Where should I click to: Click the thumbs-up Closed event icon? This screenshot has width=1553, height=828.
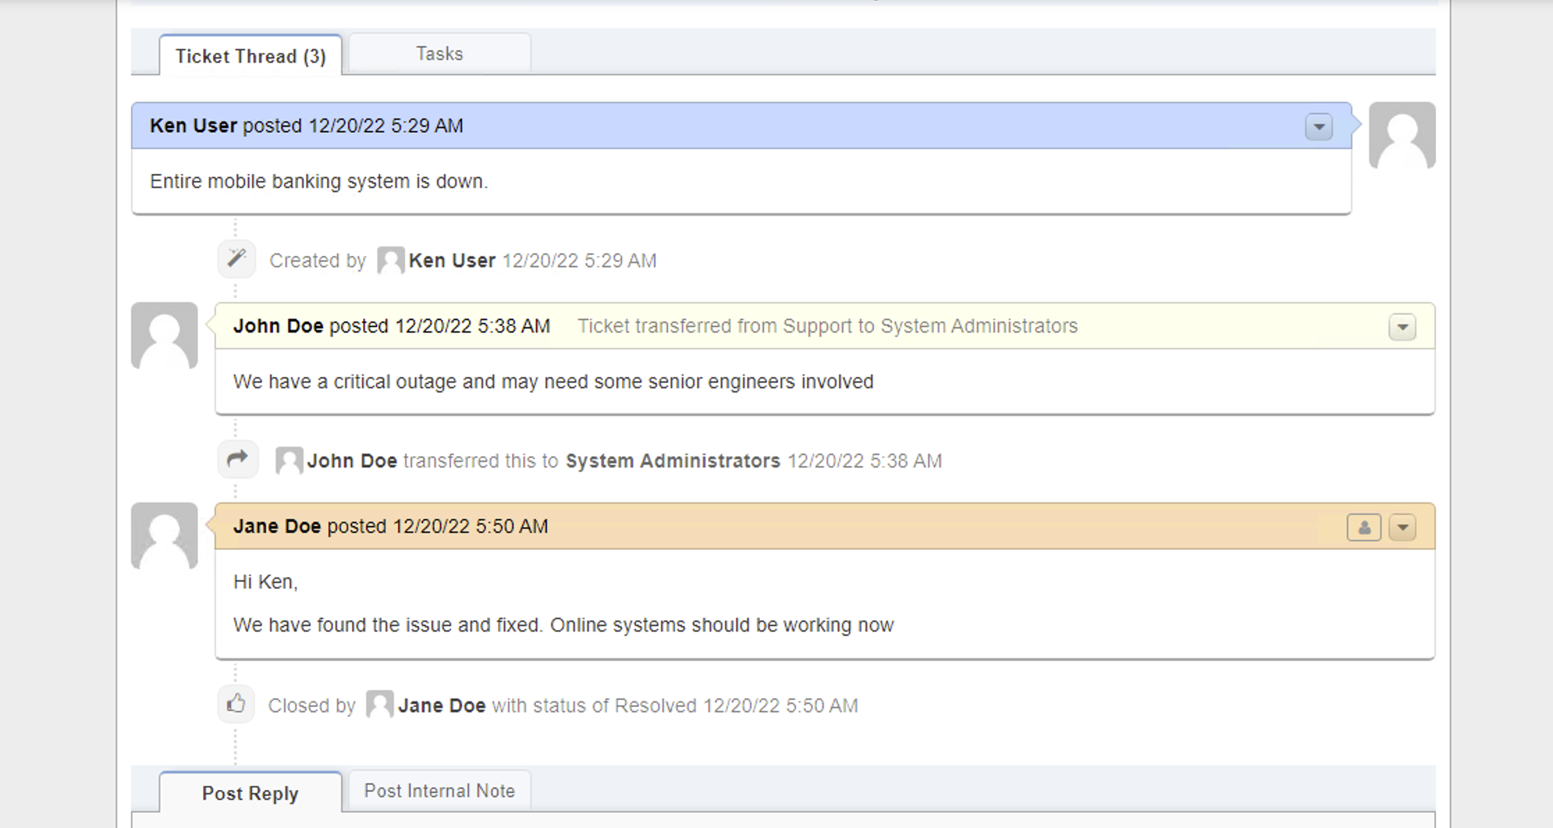coord(236,704)
